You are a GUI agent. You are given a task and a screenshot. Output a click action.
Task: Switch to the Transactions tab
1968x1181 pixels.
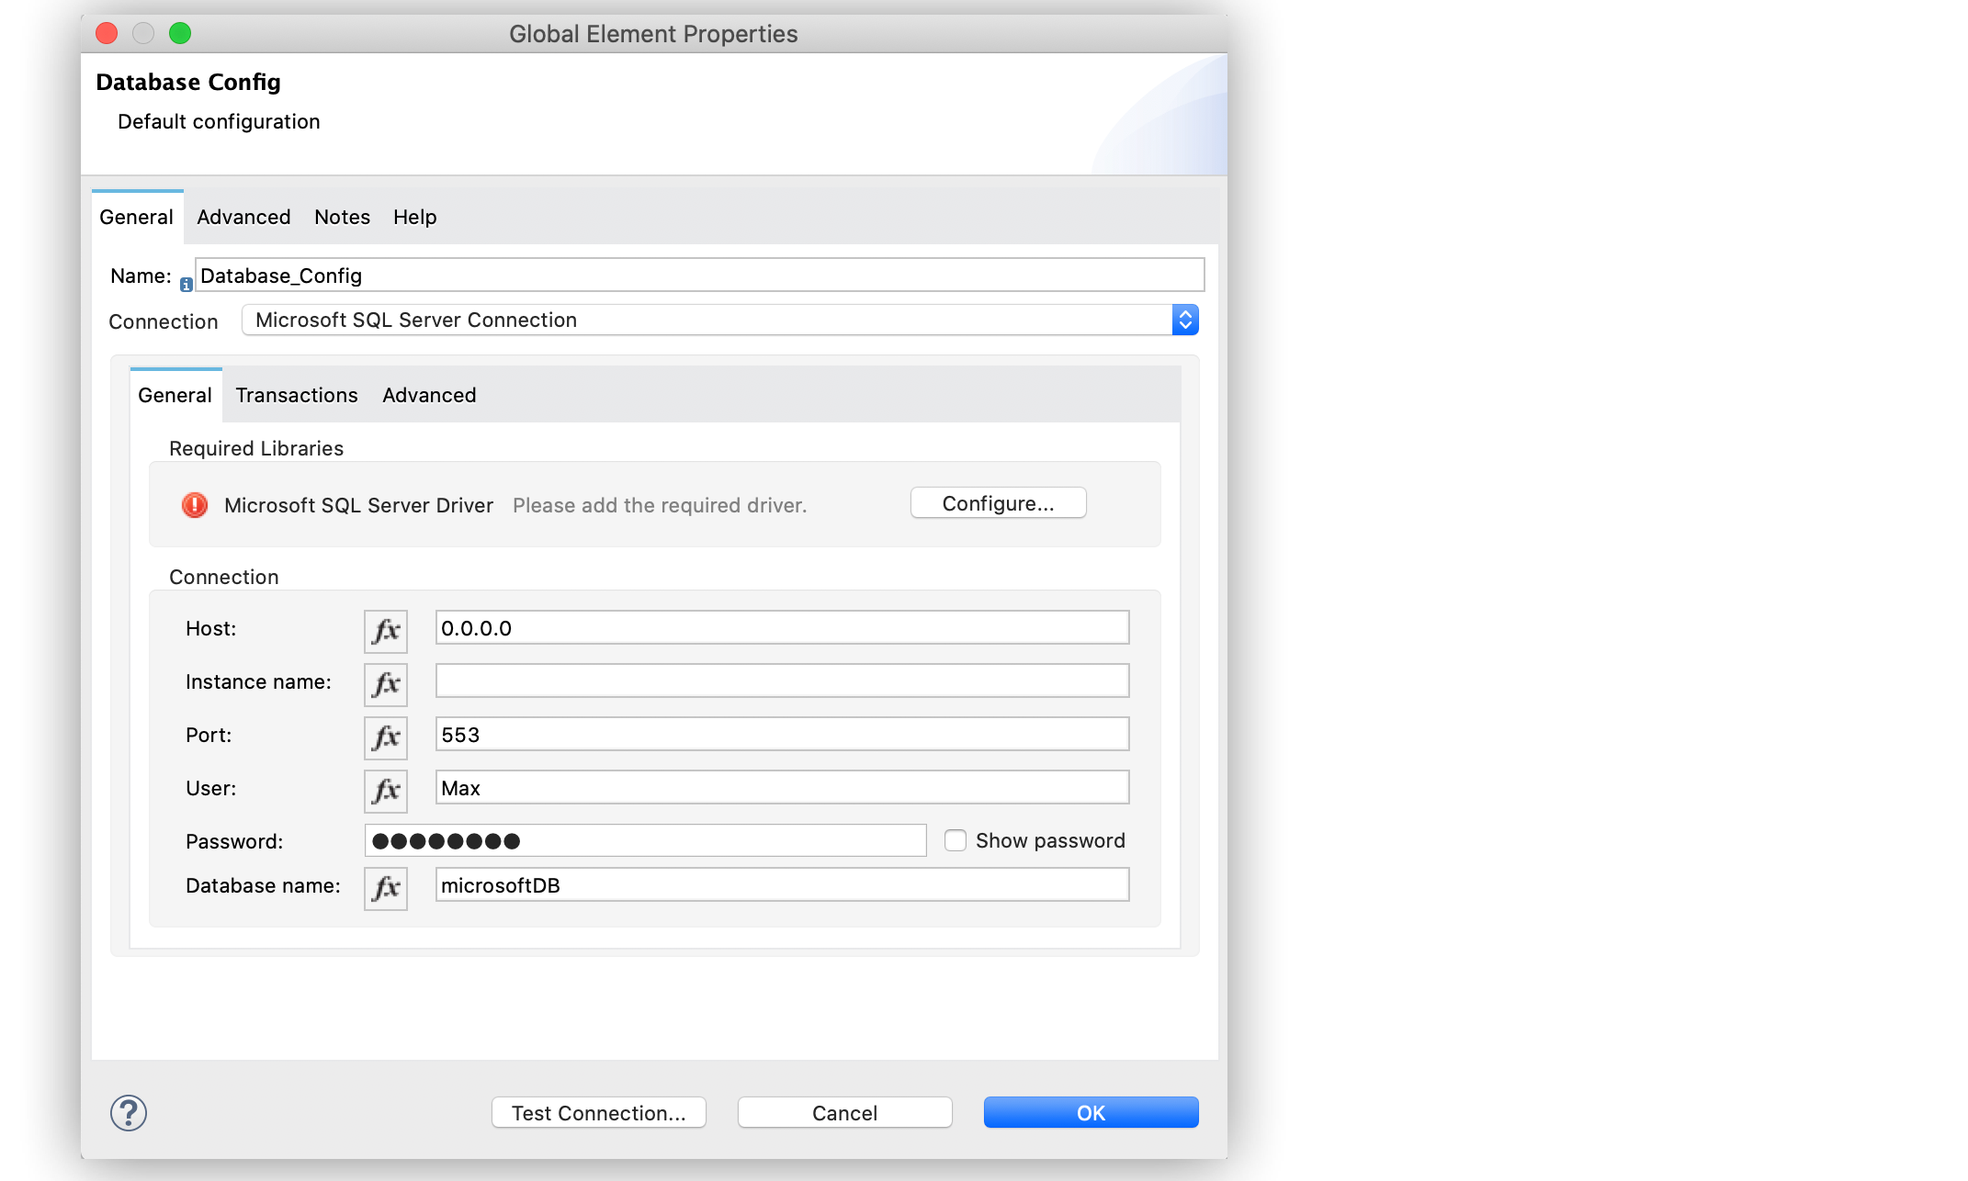297,395
